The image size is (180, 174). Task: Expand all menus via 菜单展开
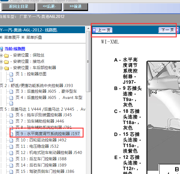tap(12, 37)
